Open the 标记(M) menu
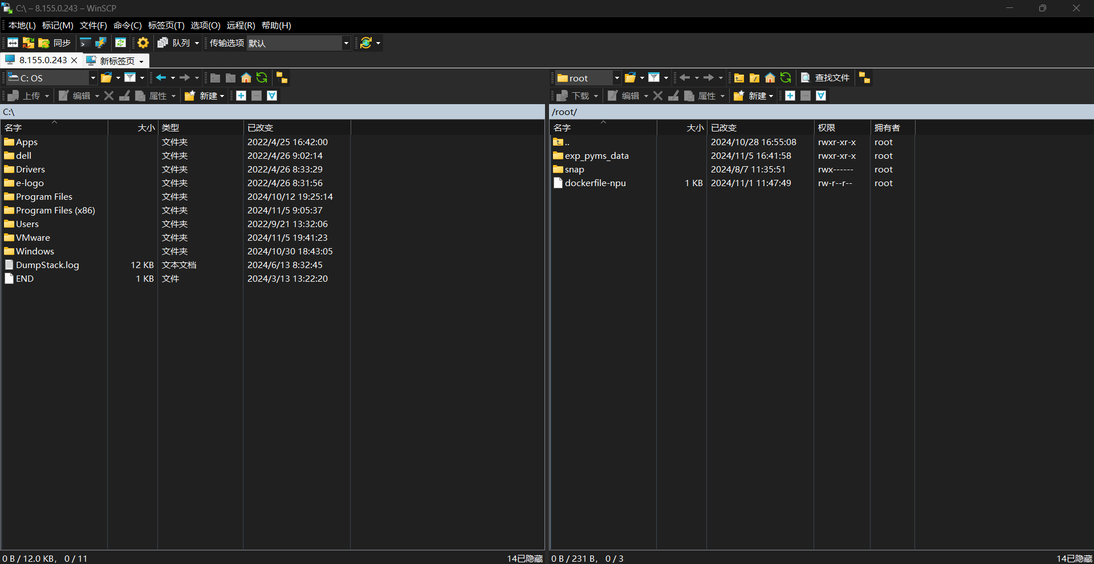Viewport: 1094px width, 564px height. click(58, 25)
